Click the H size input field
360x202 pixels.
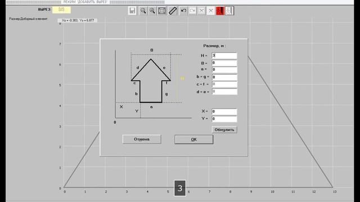click(224, 56)
